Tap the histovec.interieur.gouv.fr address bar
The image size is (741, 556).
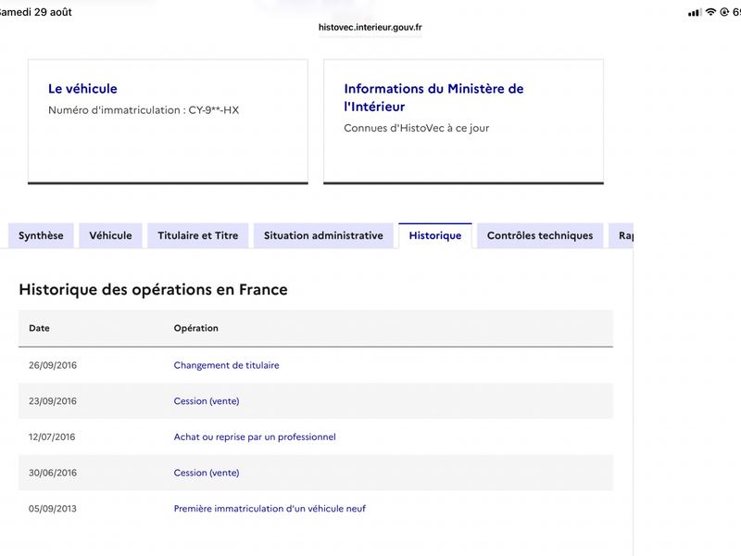370,28
